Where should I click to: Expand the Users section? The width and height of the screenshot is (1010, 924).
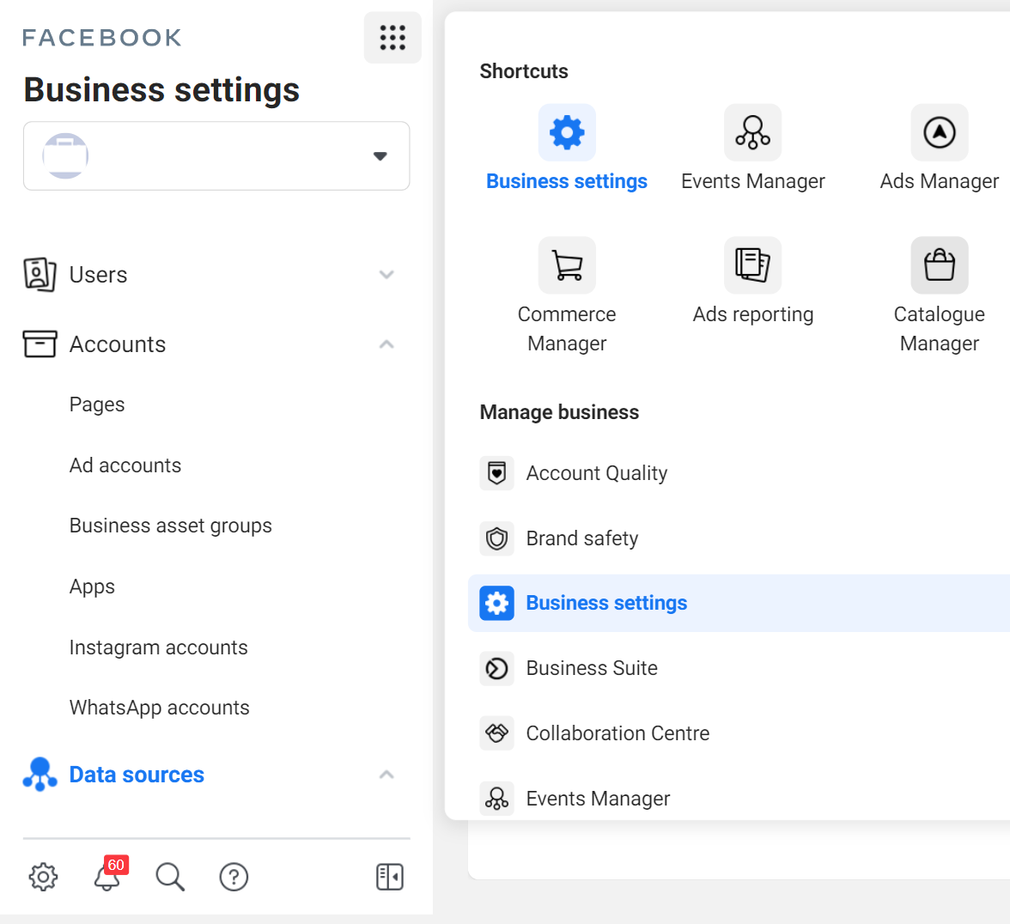[386, 275]
